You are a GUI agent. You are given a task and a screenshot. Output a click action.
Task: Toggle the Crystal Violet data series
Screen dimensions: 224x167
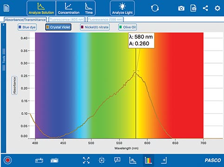[x=59, y=27]
